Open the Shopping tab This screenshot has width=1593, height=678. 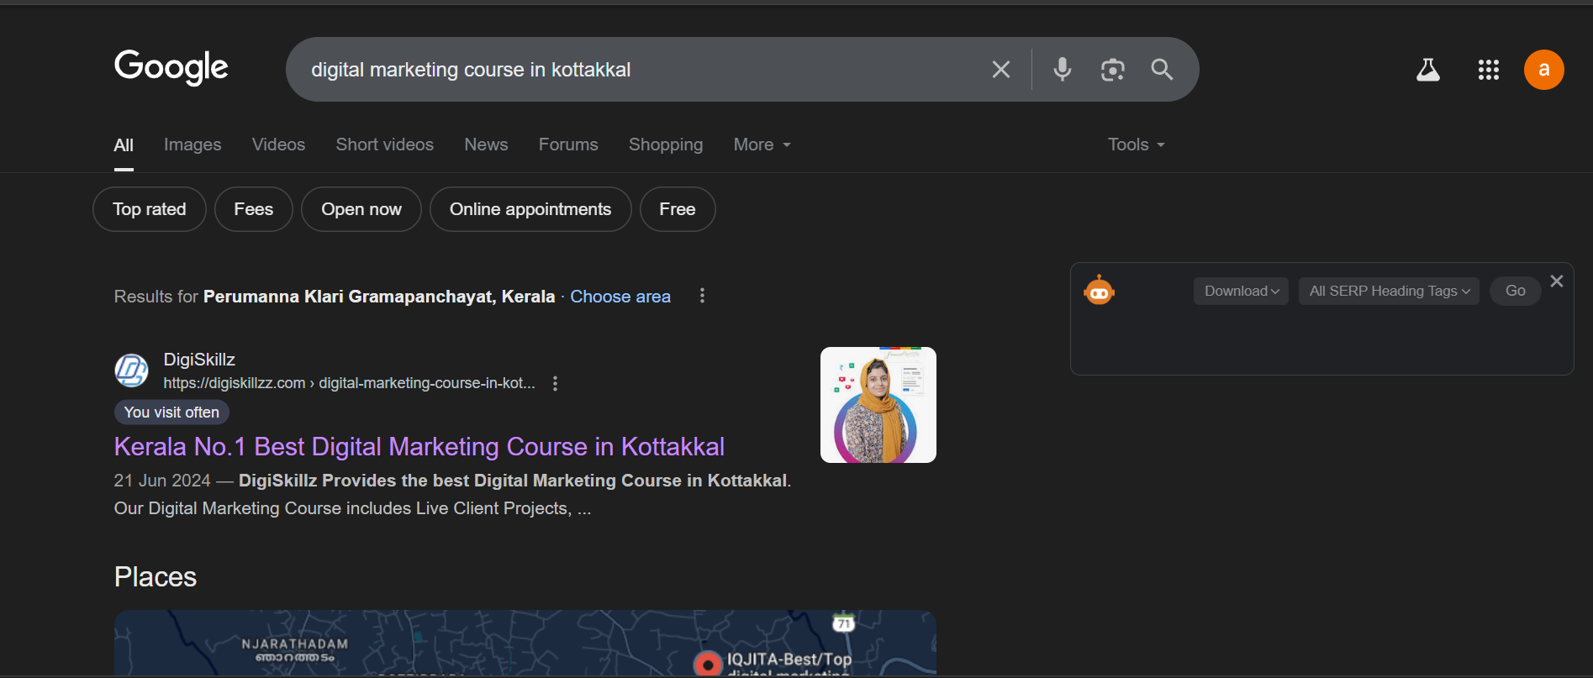(666, 145)
